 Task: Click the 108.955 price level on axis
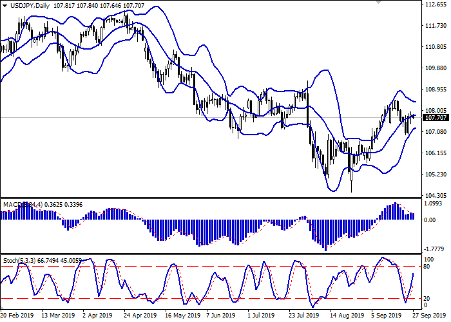click(x=436, y=90)
